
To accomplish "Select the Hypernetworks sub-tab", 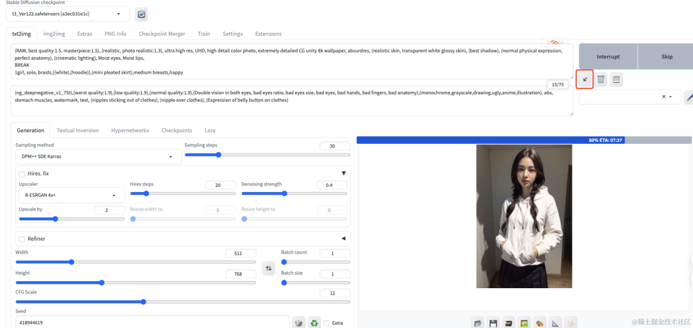I will [x=130, y=130].
